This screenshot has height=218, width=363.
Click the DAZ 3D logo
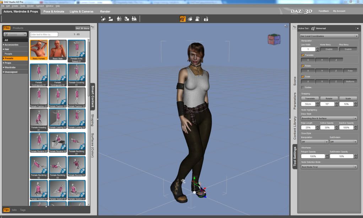point(302,11)
